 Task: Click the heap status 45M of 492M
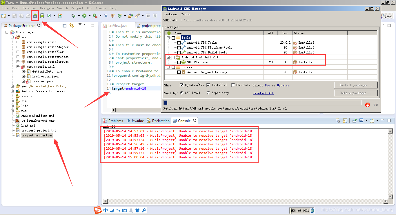pos(300,210)
